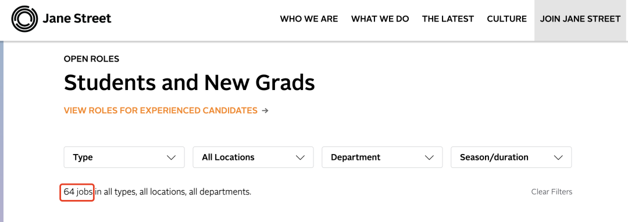Open the WHO WE ARE menu

(x=309, y=19)
